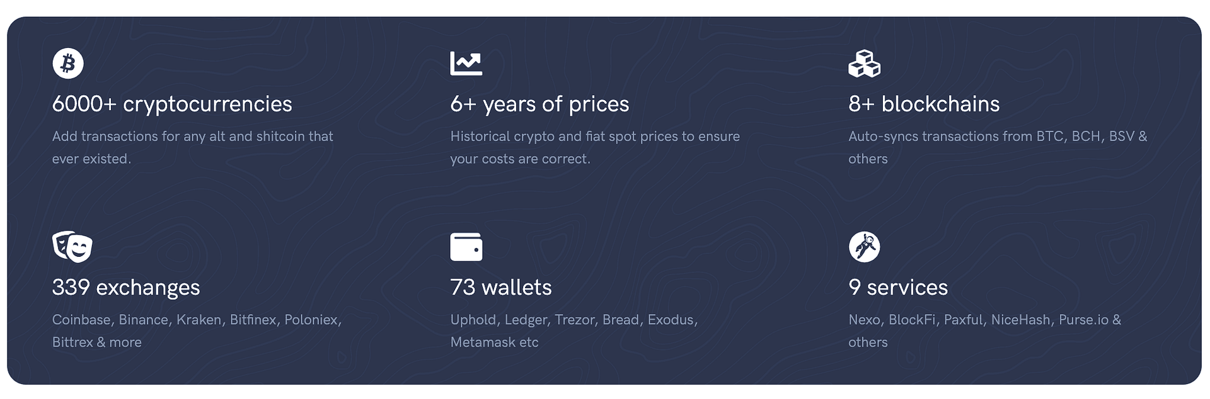Click the historical spot prices description
This screenshot has height=399, width=1210.
pos(595,148)
